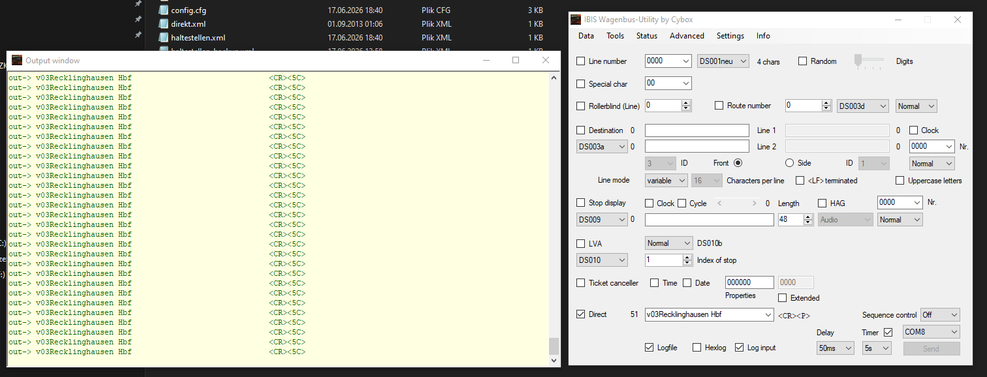Click the haltestellen.xml file icon
987x377 pixels.
(x=164, y=38)
